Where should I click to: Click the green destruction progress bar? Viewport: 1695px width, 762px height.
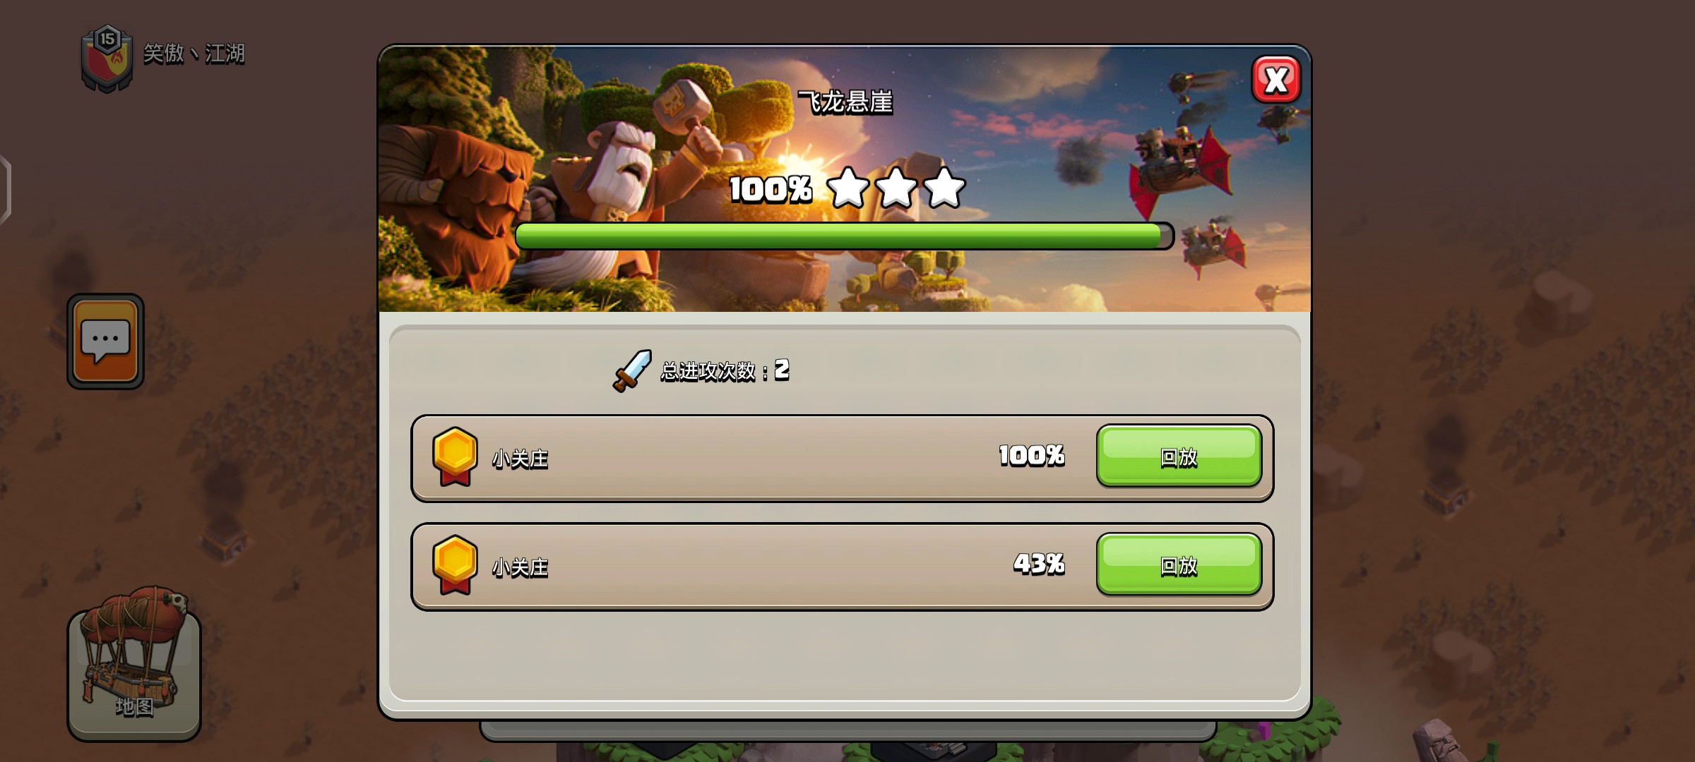pyautogui.click(x=844, y=236)
